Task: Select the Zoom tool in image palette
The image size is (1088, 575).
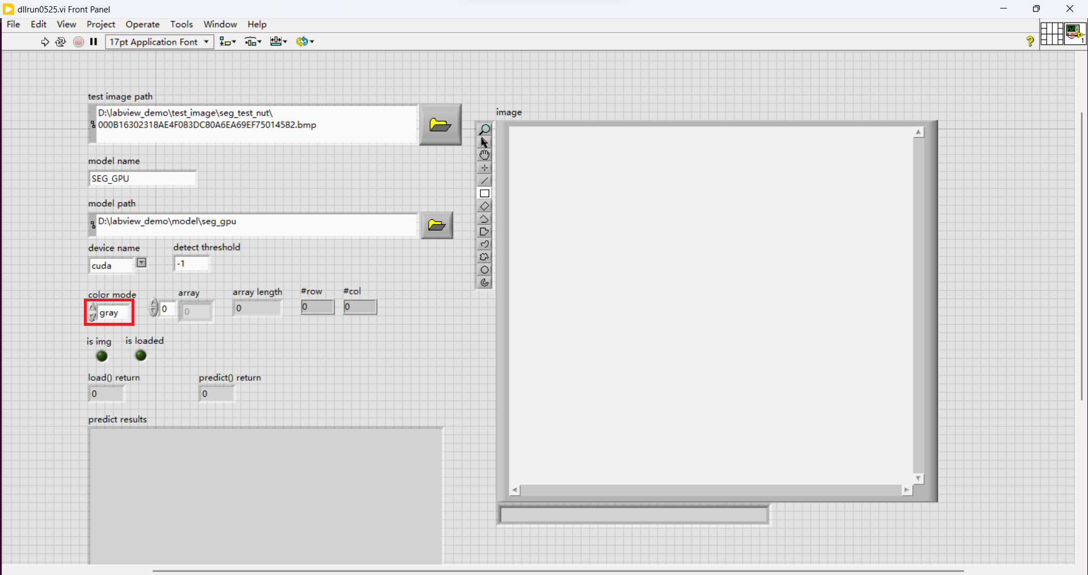Action: pos(484,130)
